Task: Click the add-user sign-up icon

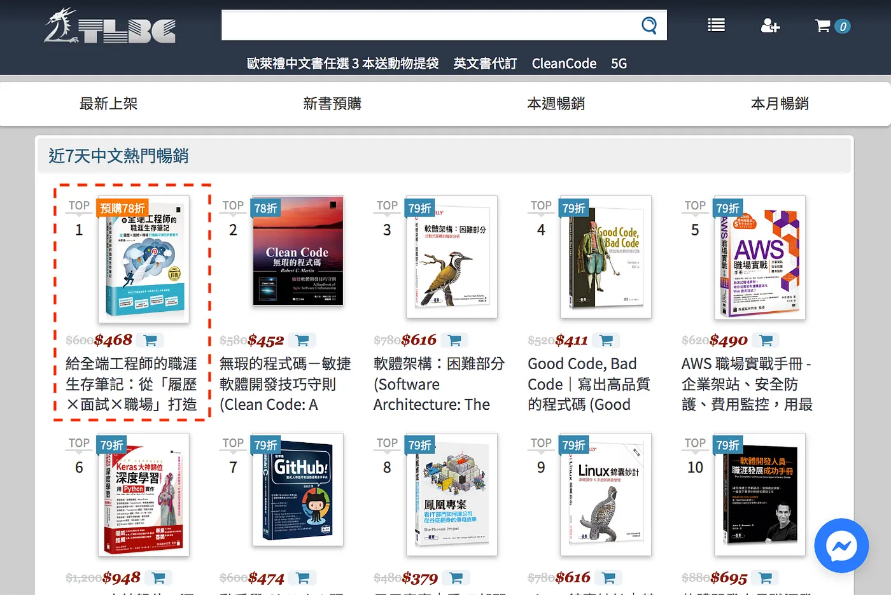Action: [770, 25]
